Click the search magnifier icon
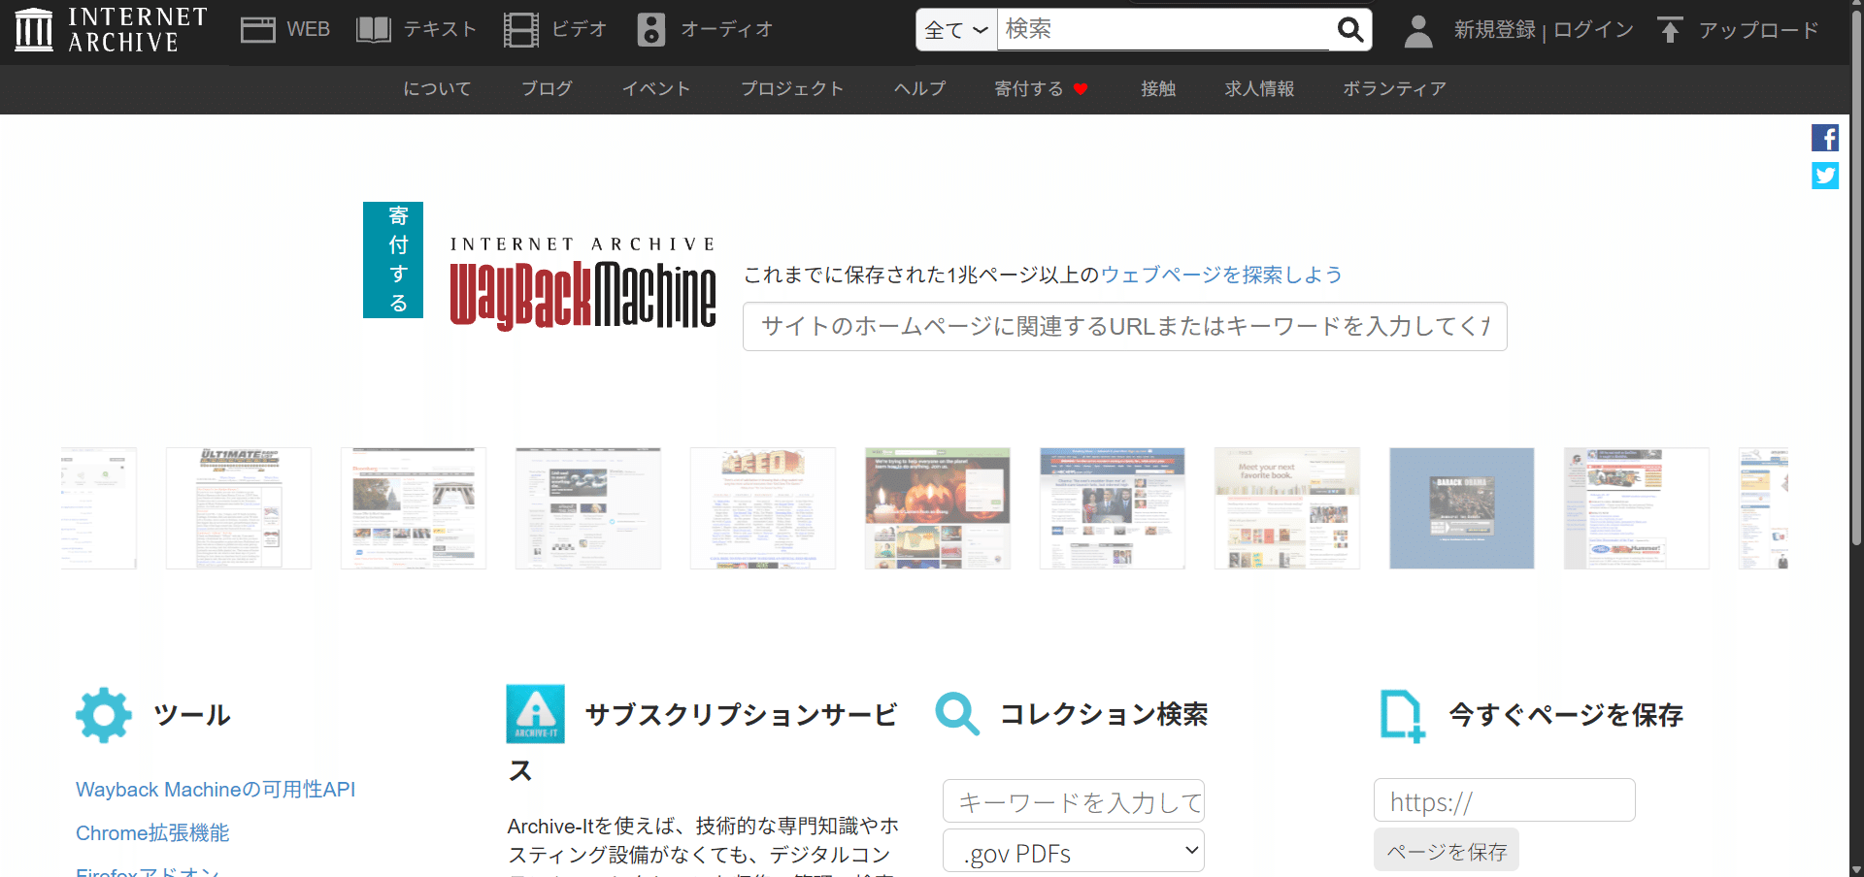Image resolution: width=1864 pixels, height=877 pixels. point(1350,30)
